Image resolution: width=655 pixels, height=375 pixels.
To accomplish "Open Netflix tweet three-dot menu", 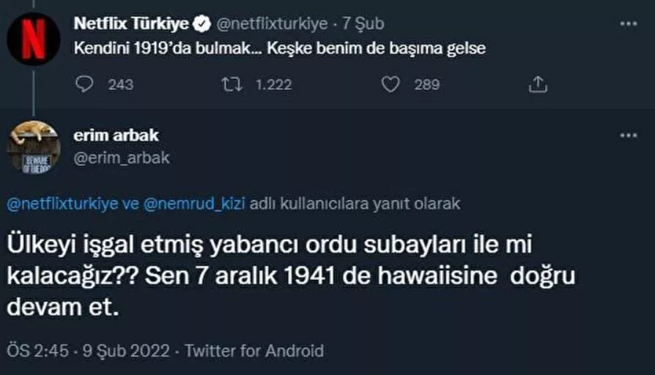I will [x=629, y=24].
